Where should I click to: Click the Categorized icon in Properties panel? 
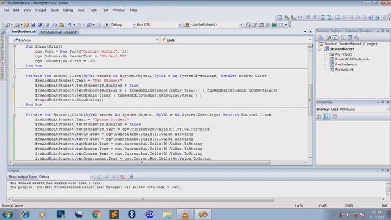click(319, 117)
